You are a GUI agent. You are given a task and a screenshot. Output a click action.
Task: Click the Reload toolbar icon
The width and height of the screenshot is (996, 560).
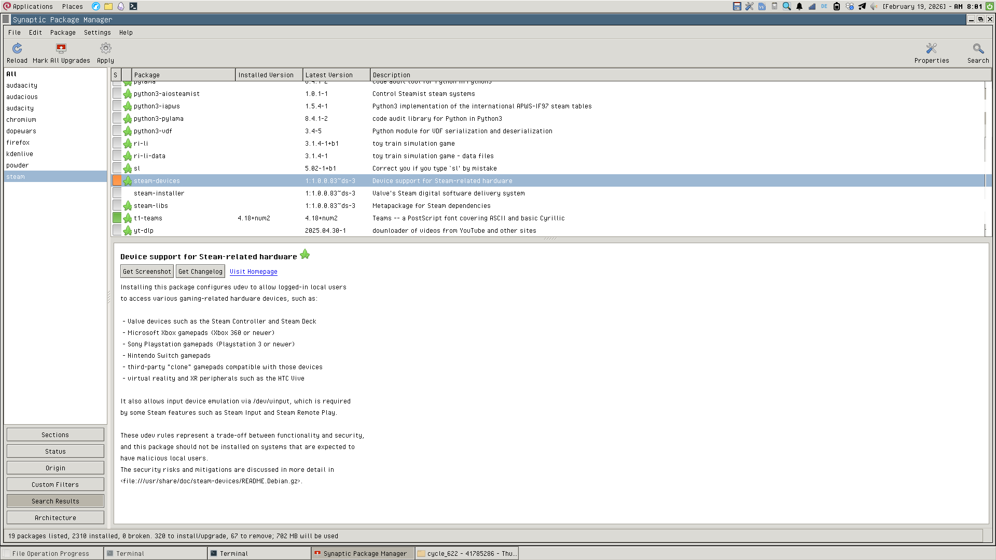click(17, 49)
